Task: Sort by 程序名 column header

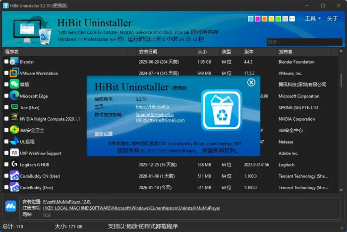Action: coord(64,52)
